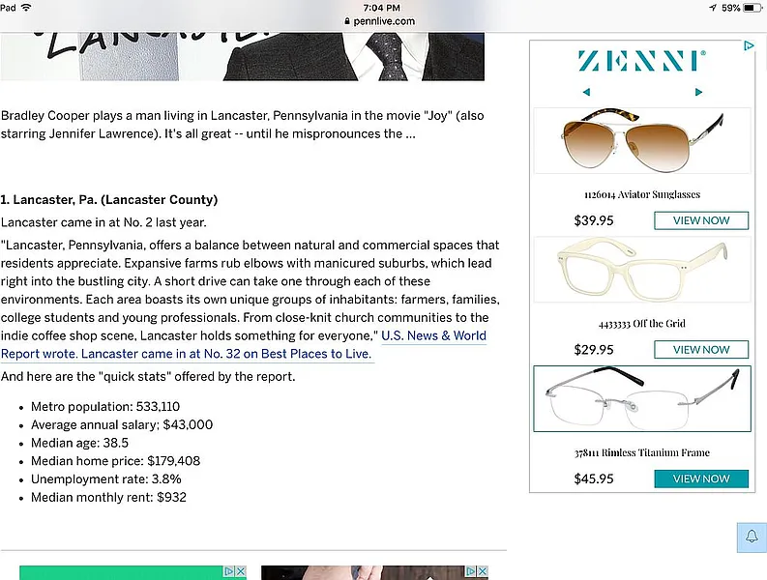Advance Zenni carousel with right arrow

(699, 93)
